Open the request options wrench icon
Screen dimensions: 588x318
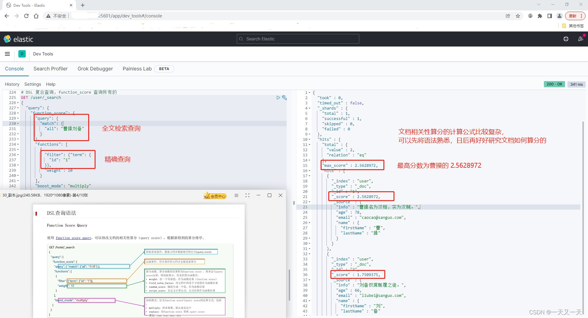click(x=285, y=97)
